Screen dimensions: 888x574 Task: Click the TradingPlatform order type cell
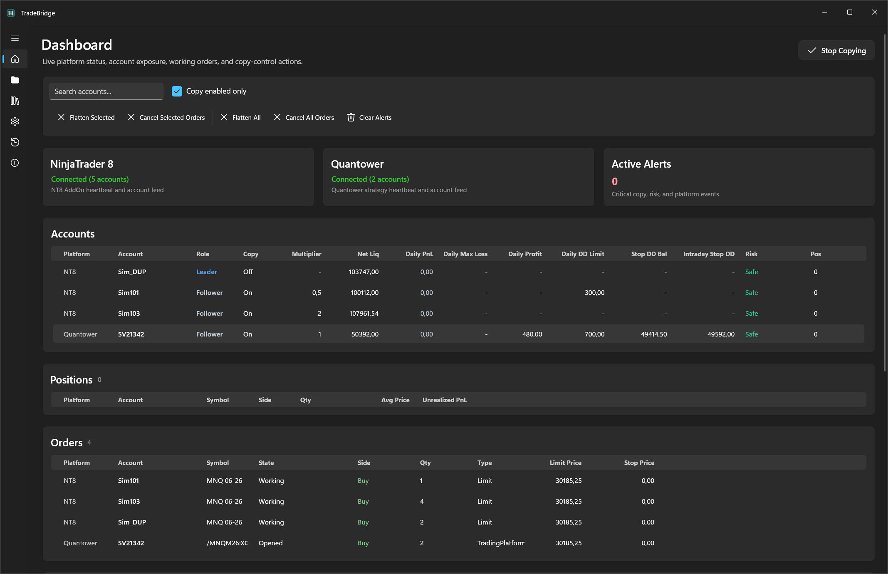tap(501, 543)
